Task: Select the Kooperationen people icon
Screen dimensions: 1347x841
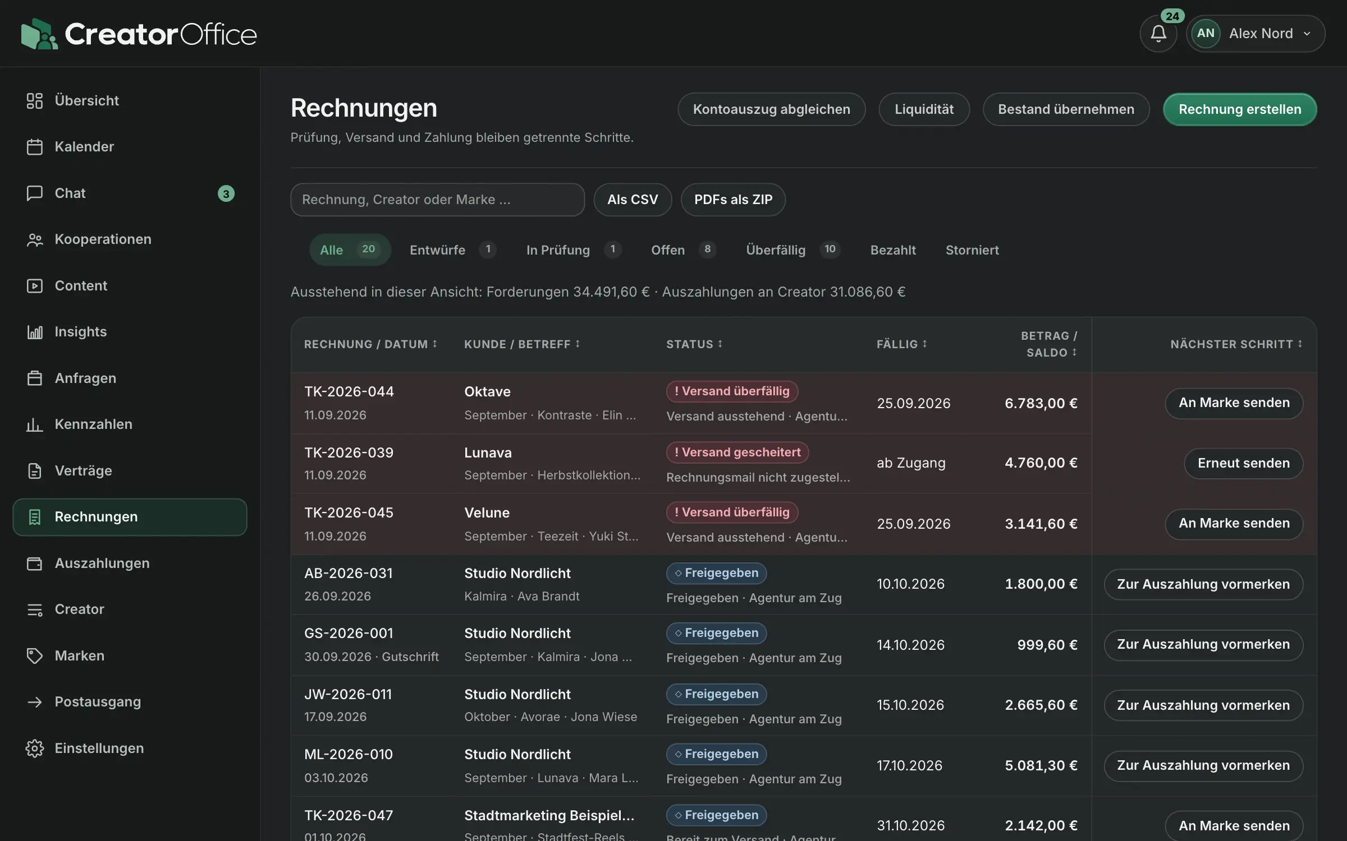Action: tap(35, 239)
